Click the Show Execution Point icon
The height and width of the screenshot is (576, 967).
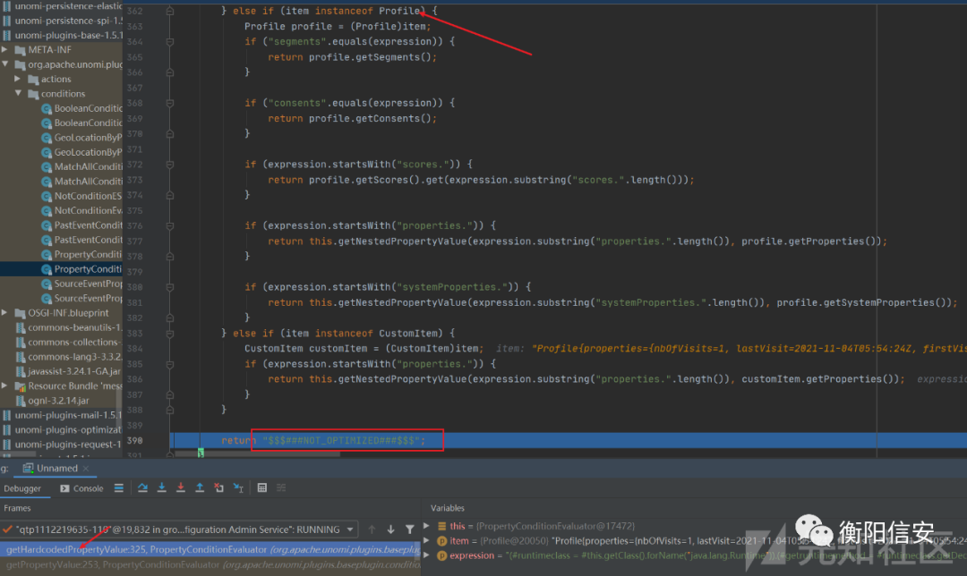[x=119, y=488]
